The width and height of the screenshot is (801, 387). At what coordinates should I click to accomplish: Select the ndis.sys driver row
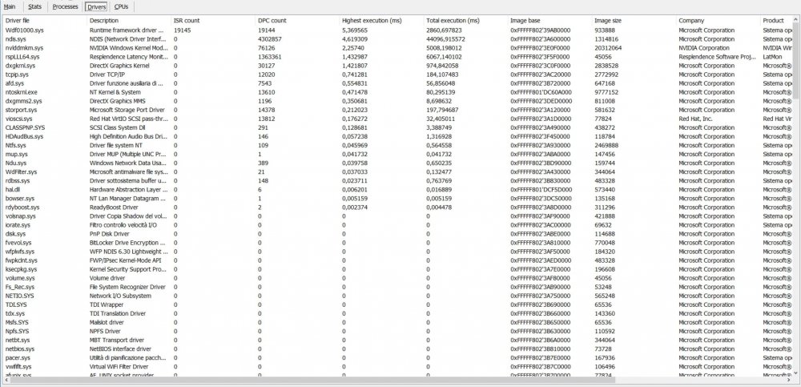click(x=397, y=38)
